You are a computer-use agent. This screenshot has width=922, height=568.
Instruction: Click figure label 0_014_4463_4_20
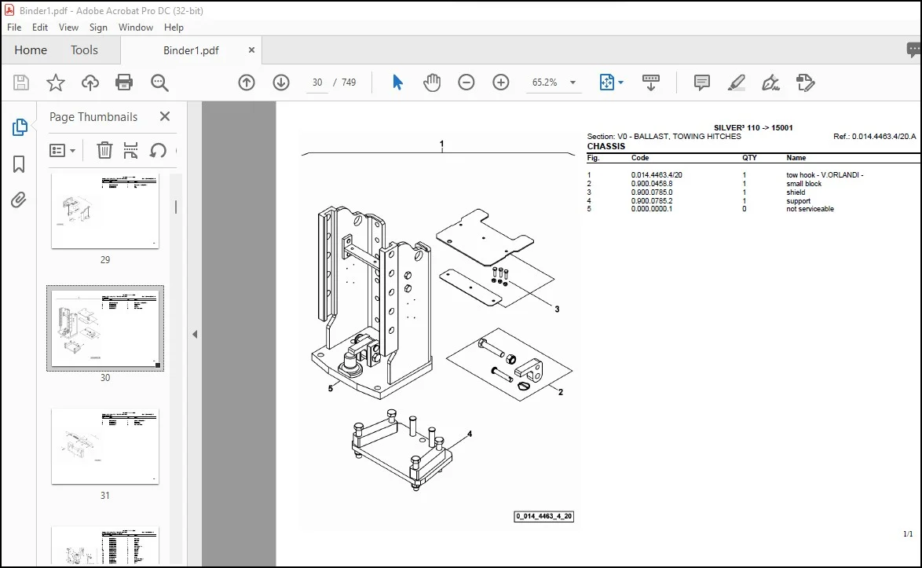[x=544, y=516]
